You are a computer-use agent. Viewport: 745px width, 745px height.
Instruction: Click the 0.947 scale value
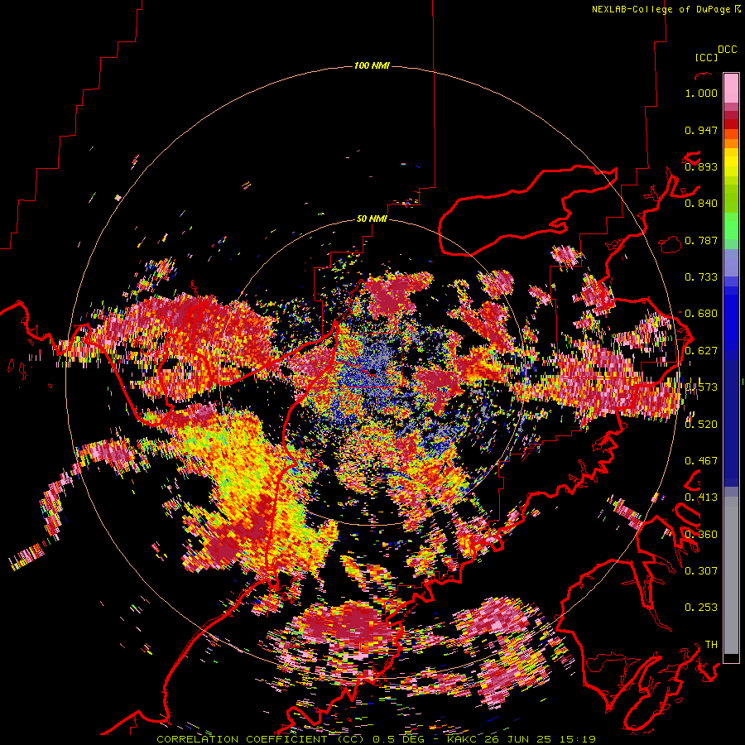701,130
